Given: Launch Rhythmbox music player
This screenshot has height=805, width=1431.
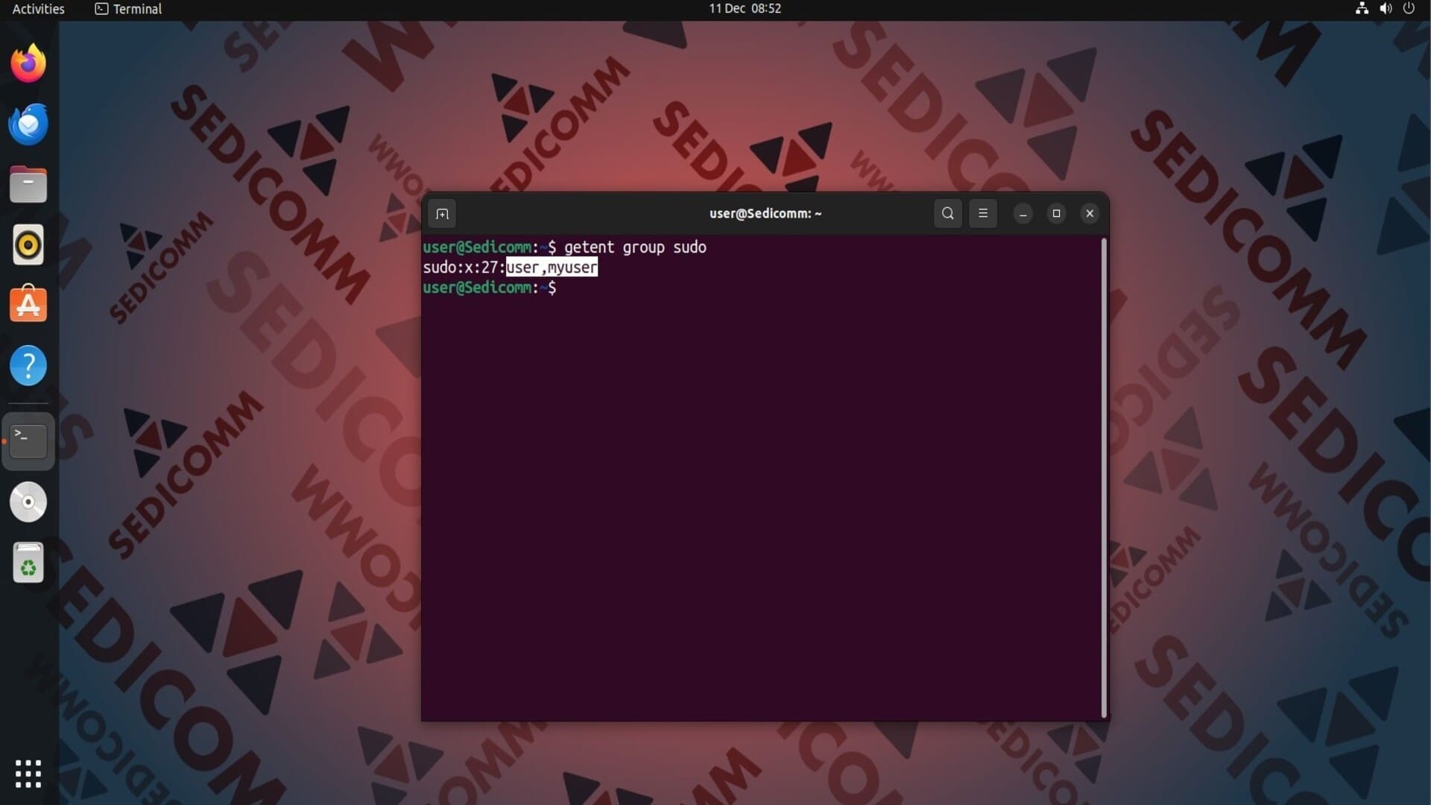Looking at the screenshot, I should coord(28,244).
